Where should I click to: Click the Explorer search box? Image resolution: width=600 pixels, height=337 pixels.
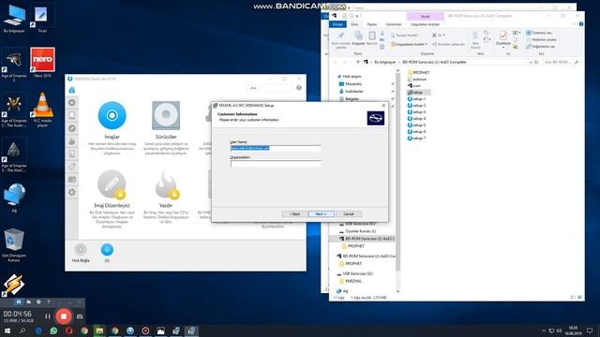tap(561, 62)
